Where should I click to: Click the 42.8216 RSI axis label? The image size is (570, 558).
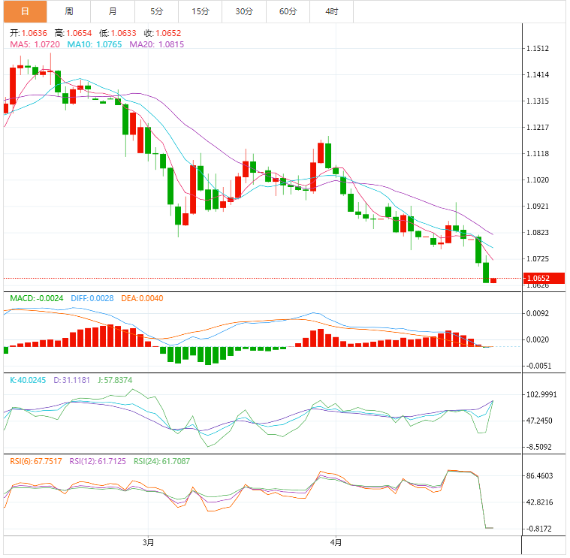(x=539, y=502)
